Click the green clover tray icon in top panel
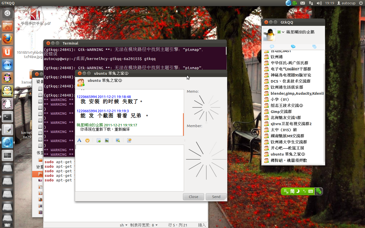The height and width of the screenshot is (228, 365). pos(295,3)
